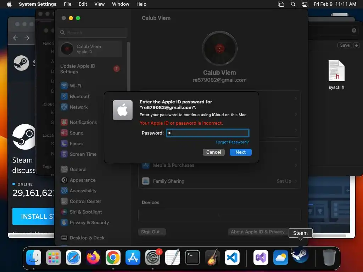Select Calub Viem Apple ID sidebar entry

click(x=90, y=49)
